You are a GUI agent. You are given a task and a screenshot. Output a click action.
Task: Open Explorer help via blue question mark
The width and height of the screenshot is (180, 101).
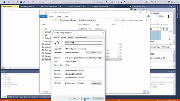click(148, 16)
